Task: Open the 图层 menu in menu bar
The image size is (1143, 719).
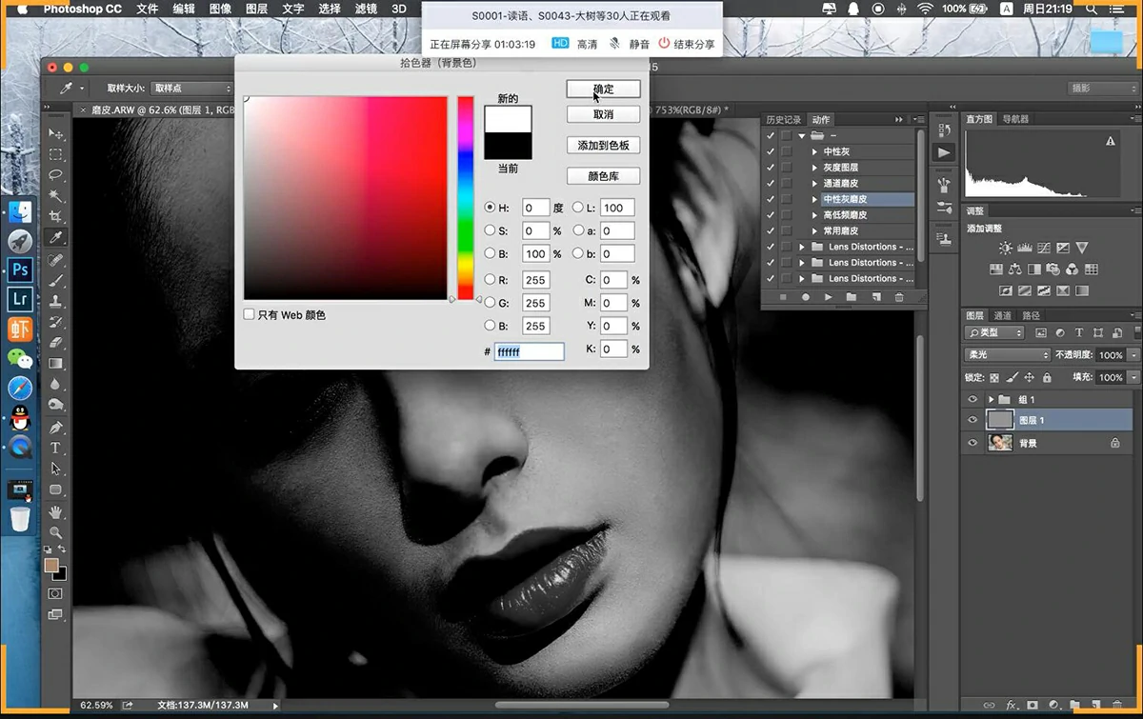Action: [x=256, y=9]
